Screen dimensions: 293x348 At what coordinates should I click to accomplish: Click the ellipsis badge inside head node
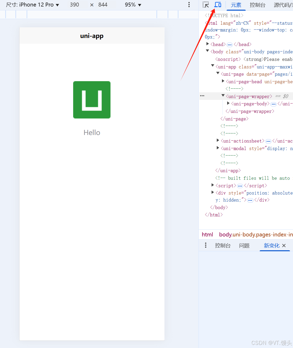(230, 45)
